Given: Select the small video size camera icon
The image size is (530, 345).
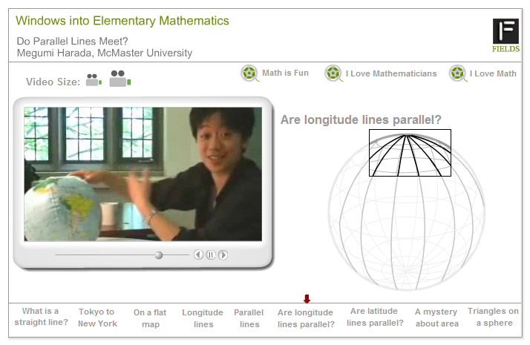Looking at the screenshot, I should [93, 80].
